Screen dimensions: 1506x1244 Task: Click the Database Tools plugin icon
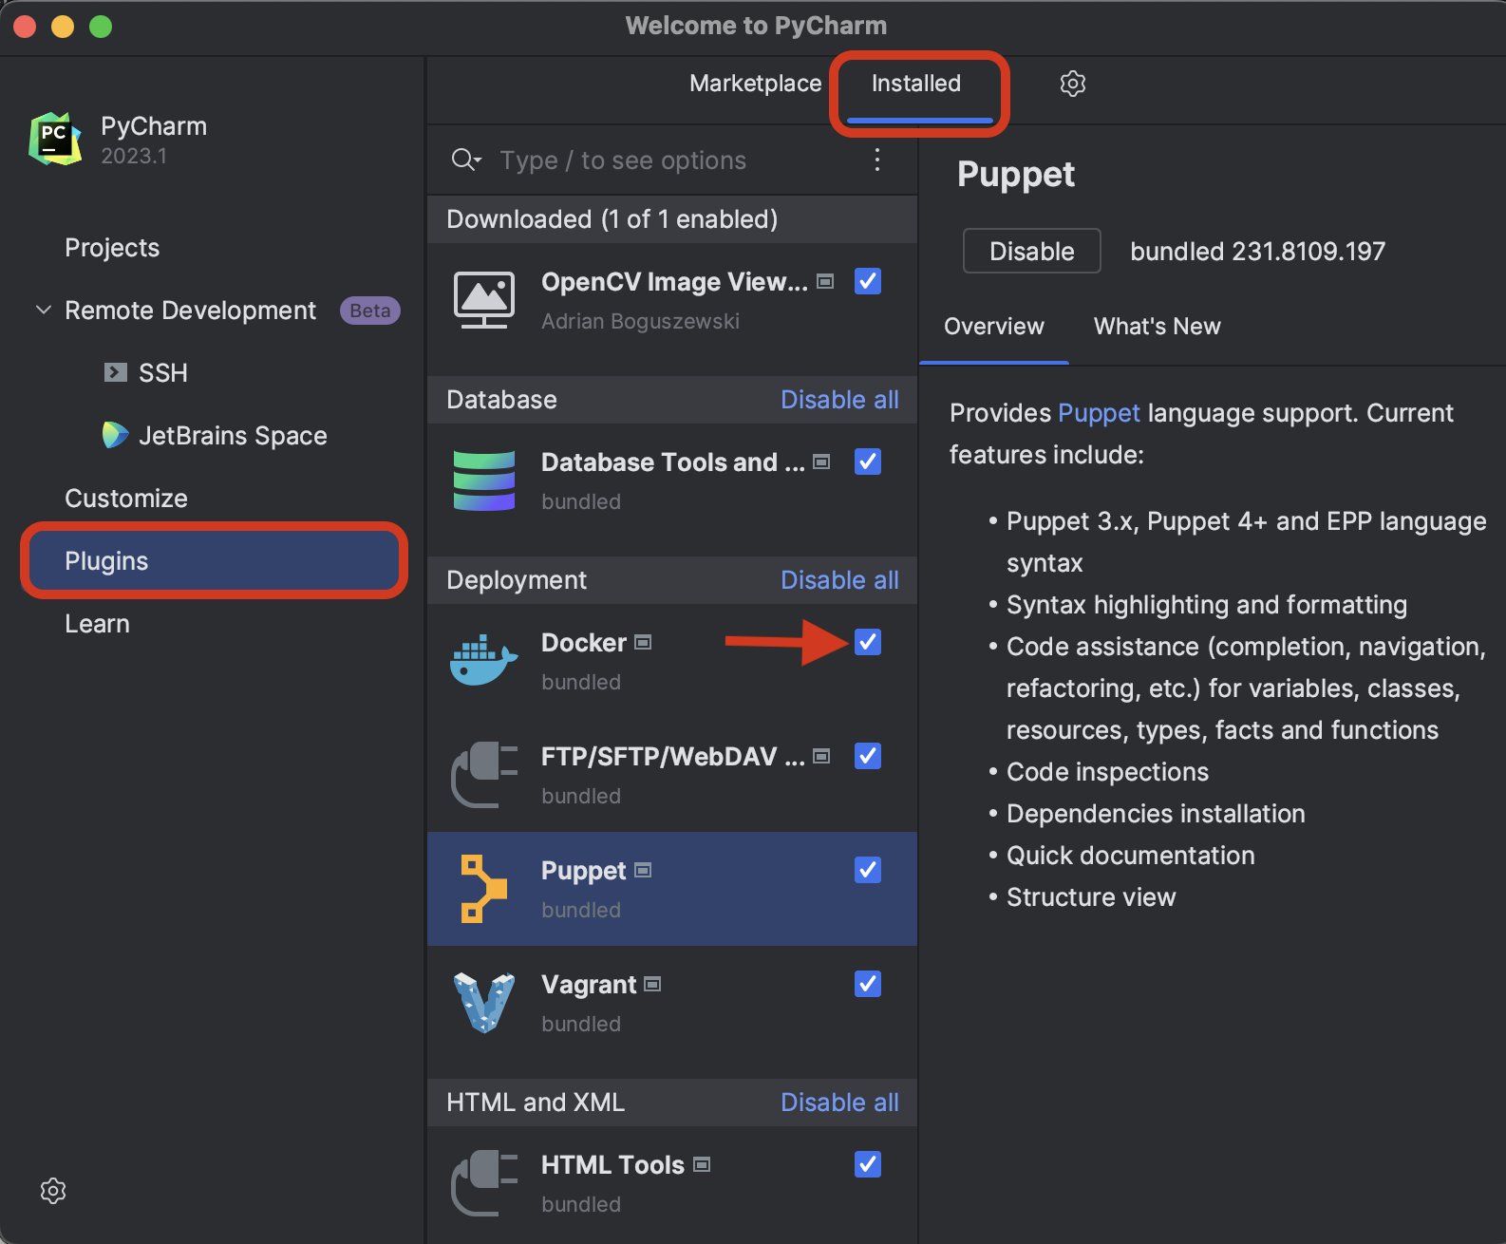coord(484,481)
